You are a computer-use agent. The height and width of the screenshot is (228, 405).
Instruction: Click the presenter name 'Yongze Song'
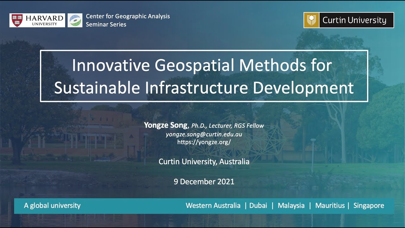point(166,125)
